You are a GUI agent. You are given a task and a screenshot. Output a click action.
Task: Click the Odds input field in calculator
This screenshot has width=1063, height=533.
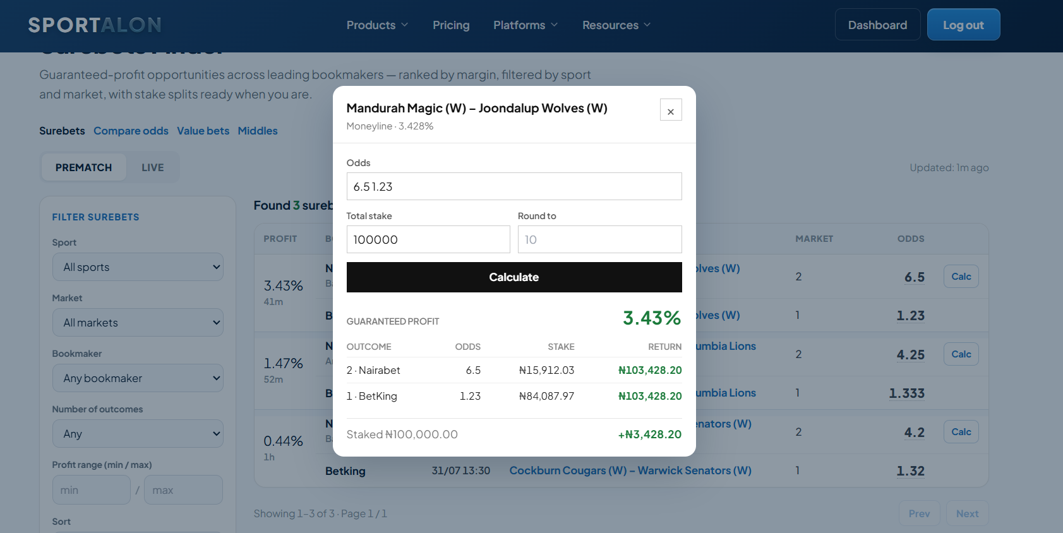point(514,186)
